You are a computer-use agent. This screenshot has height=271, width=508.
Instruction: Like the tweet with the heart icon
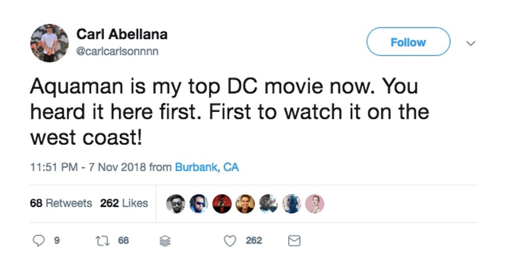229,241
